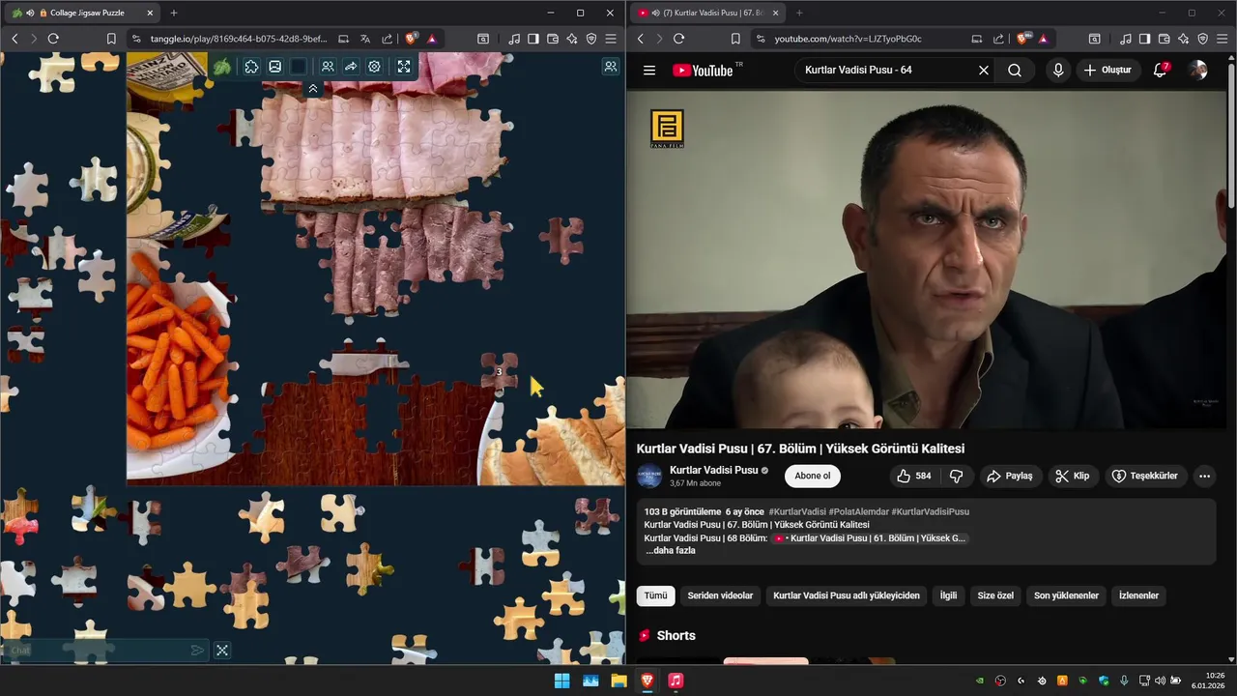
Task: Collapse the Tanggle toolbar with double chevron
Action: pos(313,88)
